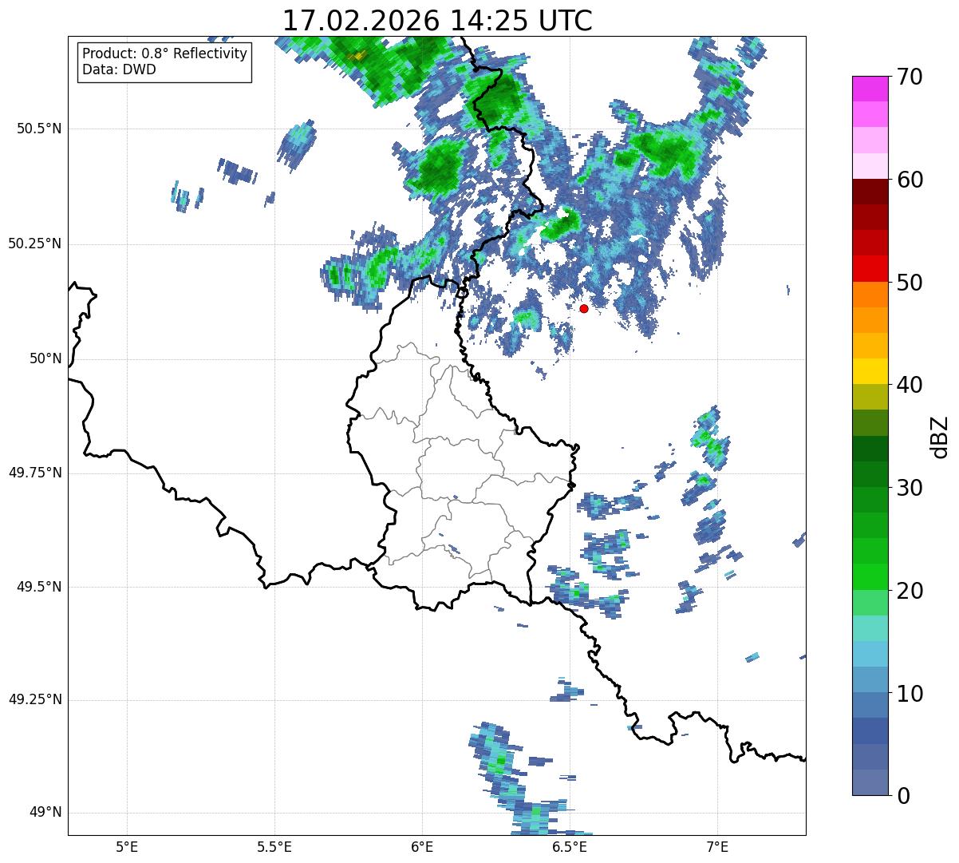Click the palest pink colorbar segment above 60

(x=870, y=166)
